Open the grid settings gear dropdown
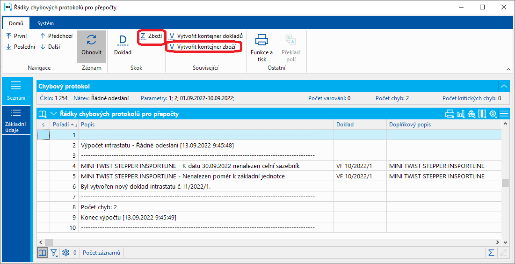 pyautogui.click(x=493, y=114)
